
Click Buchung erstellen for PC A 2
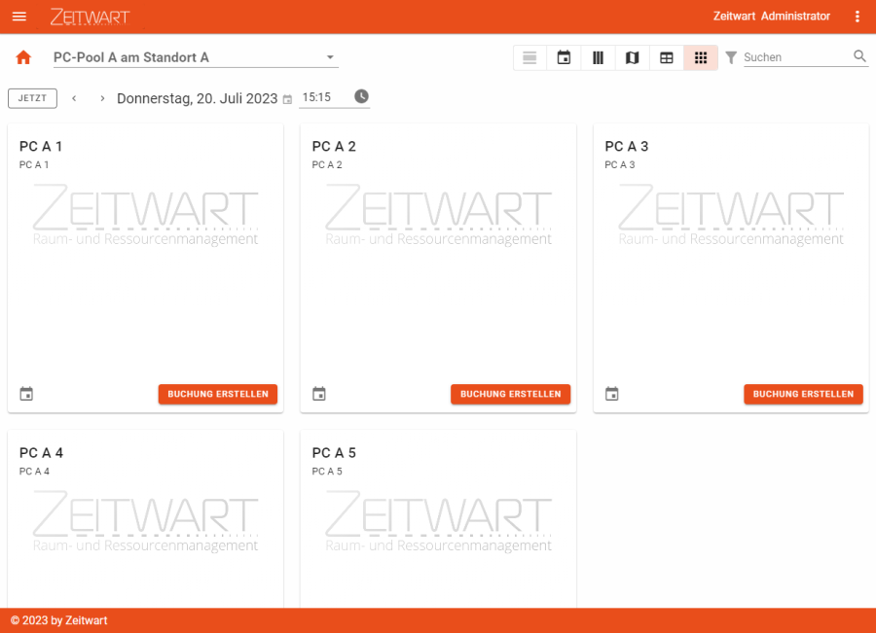(510, 394)
